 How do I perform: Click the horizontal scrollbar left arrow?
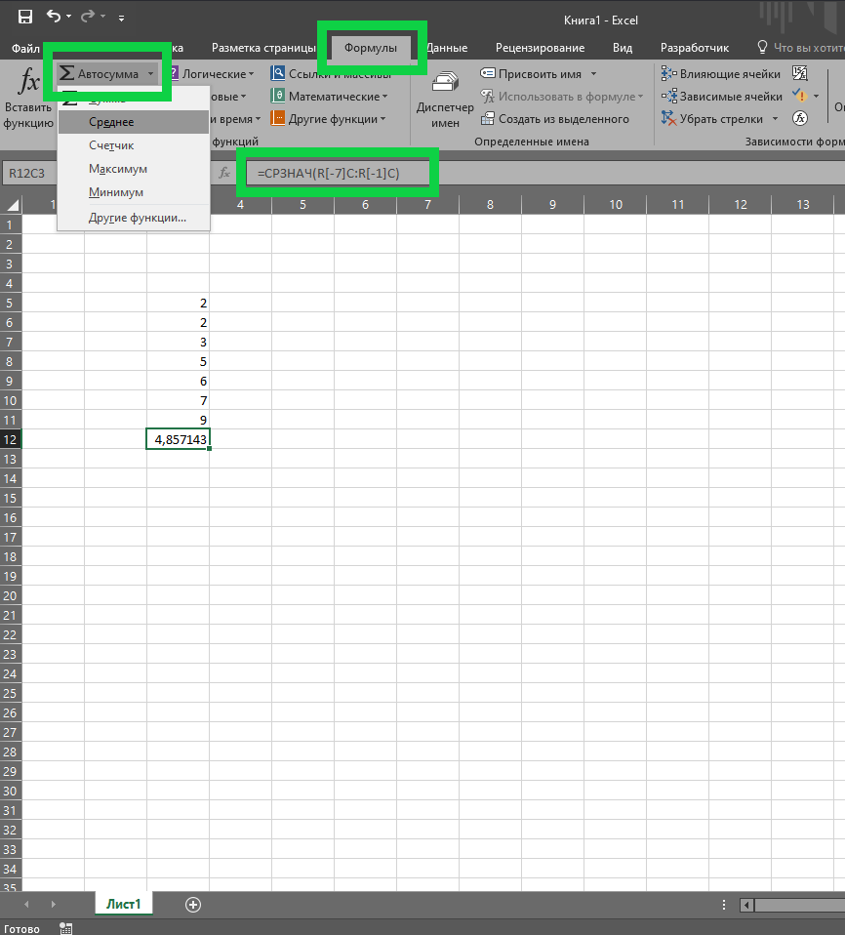(x=748, y=905)
